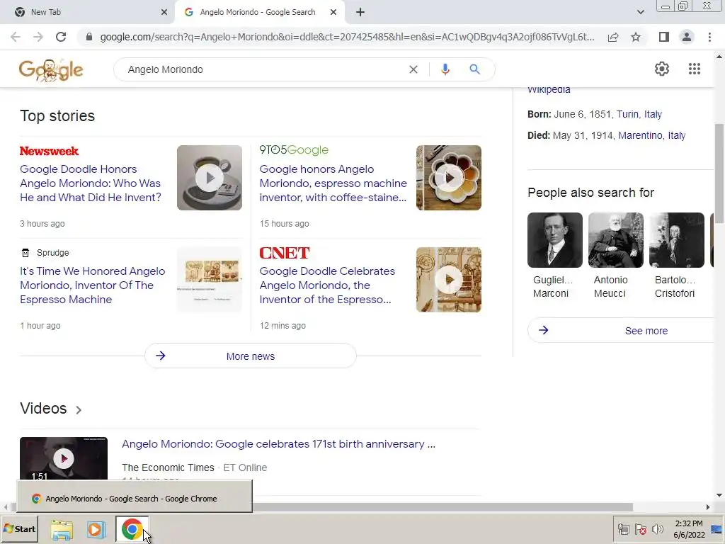Open Google search settings gear
Viewport: 725px width, 544px height.
[x=662, y=69]
